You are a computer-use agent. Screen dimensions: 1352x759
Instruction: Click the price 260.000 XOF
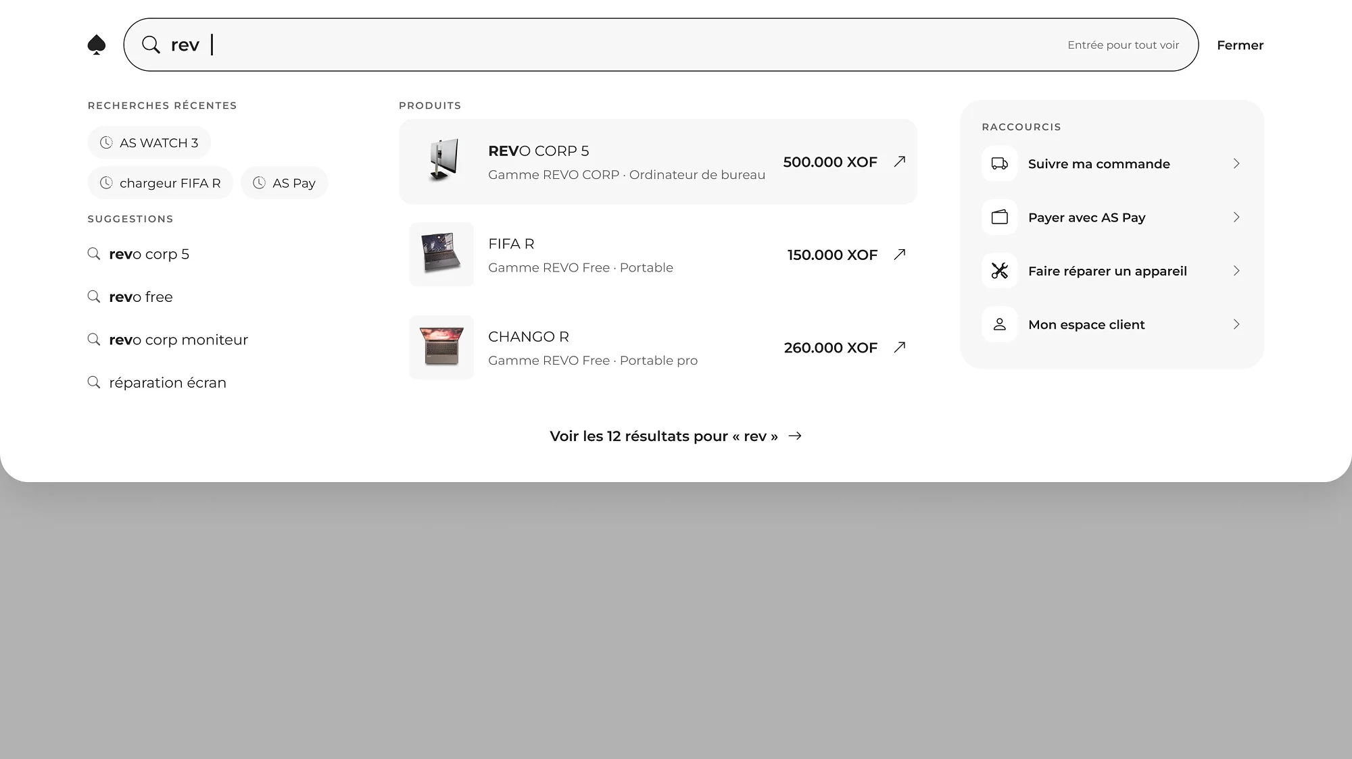click(x=831, y=348)
